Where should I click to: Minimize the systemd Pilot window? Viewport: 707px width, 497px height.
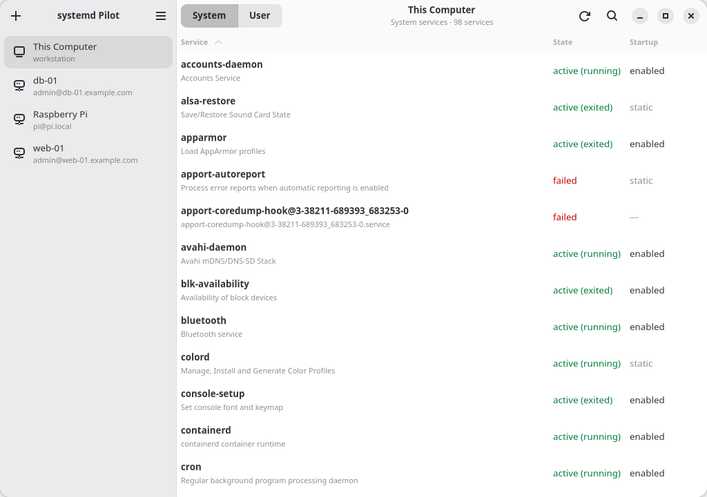click(639, 16)
